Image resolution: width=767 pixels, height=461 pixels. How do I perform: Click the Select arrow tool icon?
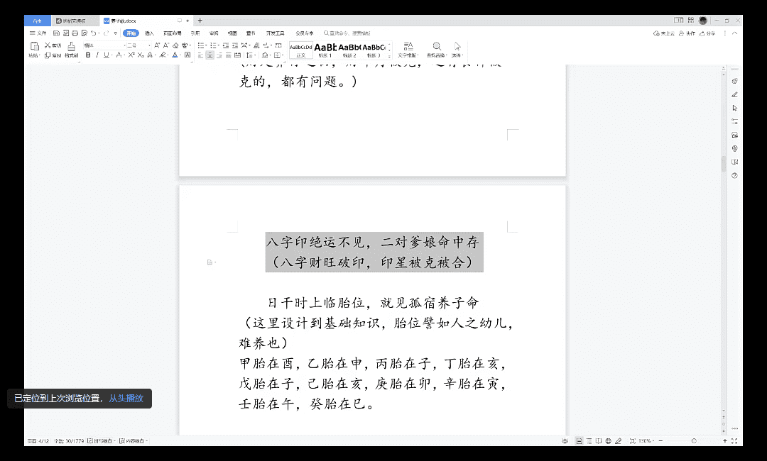point(457,46)
